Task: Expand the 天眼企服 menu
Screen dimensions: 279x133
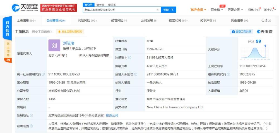Action: point(235,10)
